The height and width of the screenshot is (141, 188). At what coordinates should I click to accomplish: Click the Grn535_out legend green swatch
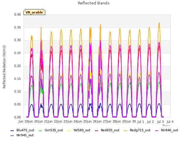coord(41,130)
